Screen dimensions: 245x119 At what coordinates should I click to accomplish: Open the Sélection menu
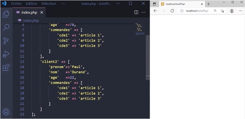click(x=49, y=4)
